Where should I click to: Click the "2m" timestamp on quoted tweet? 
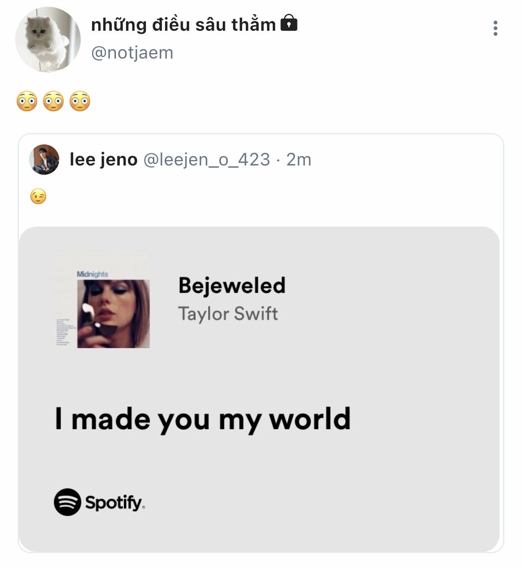298,160
